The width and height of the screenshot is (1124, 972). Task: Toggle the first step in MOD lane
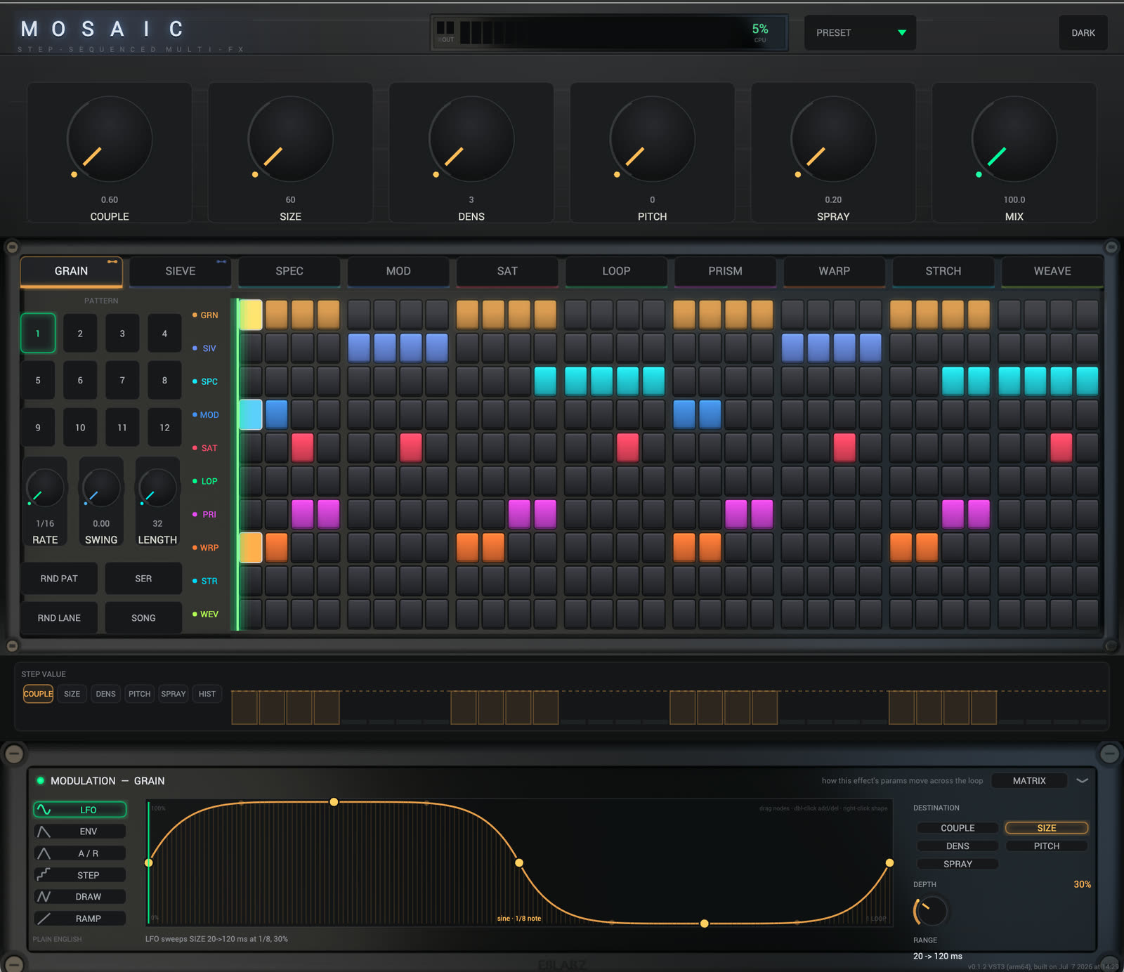click(251, 414)
